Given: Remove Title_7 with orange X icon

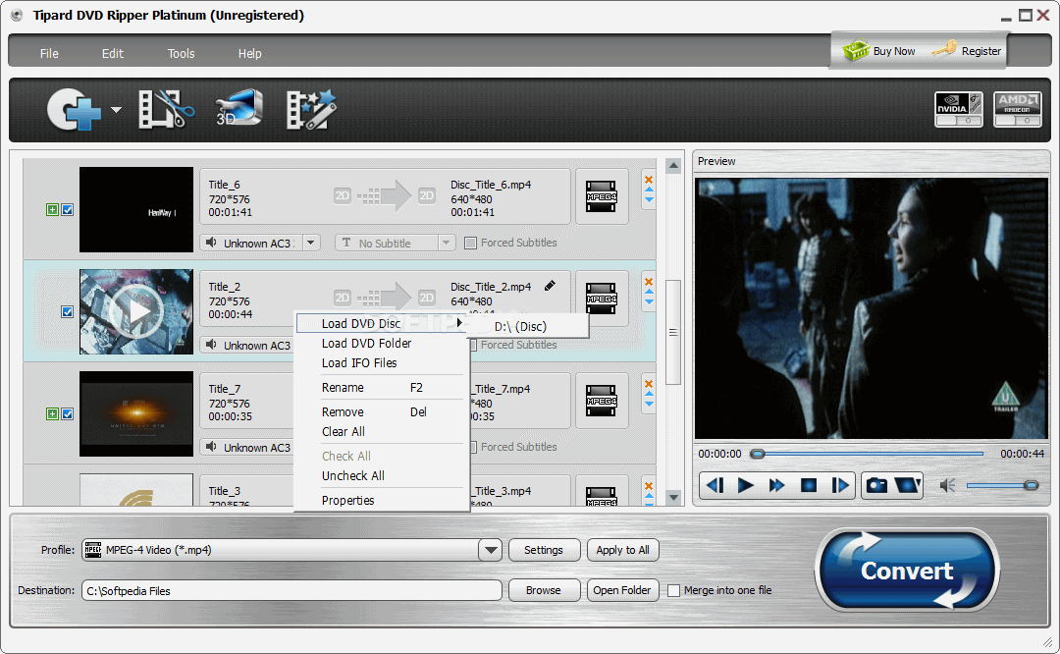Looking at the screenshot, I should click(x=649, y=384).
